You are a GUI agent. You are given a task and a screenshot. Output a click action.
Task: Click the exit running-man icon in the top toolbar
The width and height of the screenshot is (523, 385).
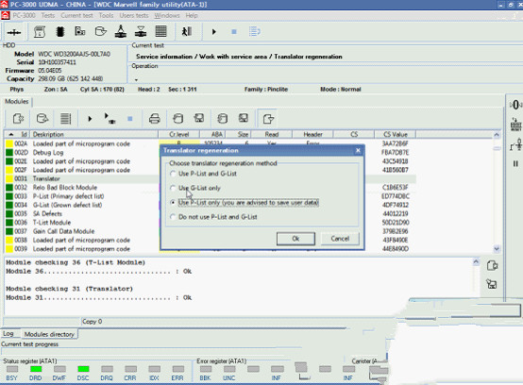coord(187,32)
